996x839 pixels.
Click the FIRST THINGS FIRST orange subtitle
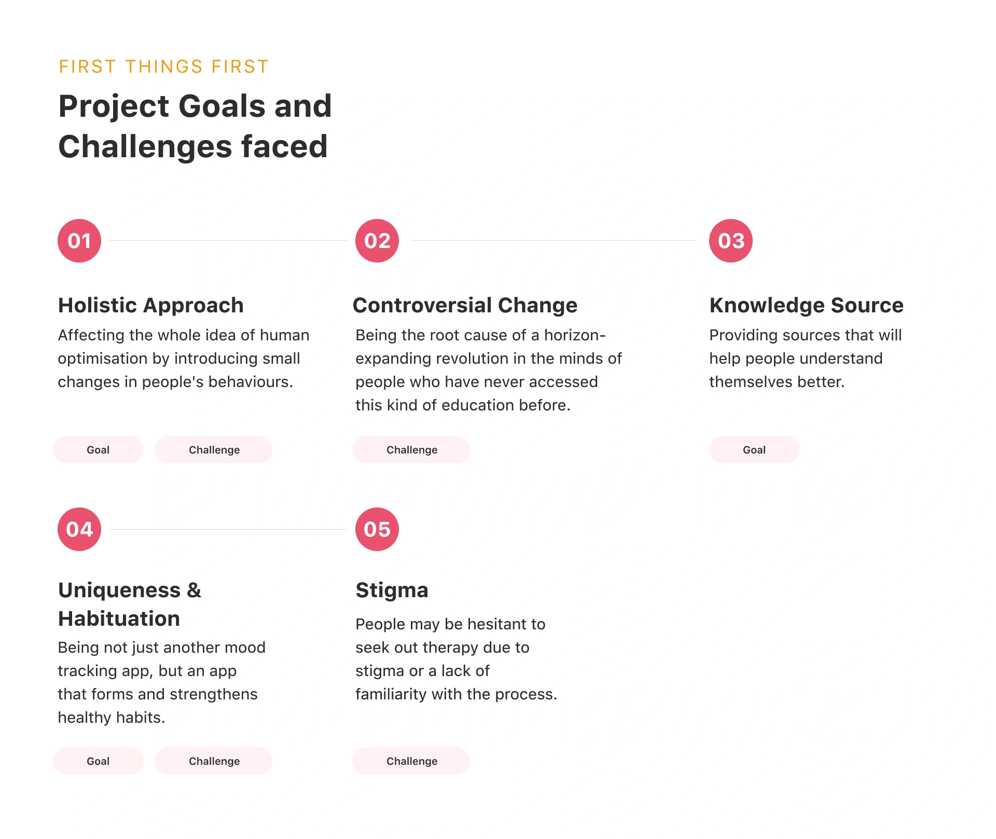pos(163,66)
